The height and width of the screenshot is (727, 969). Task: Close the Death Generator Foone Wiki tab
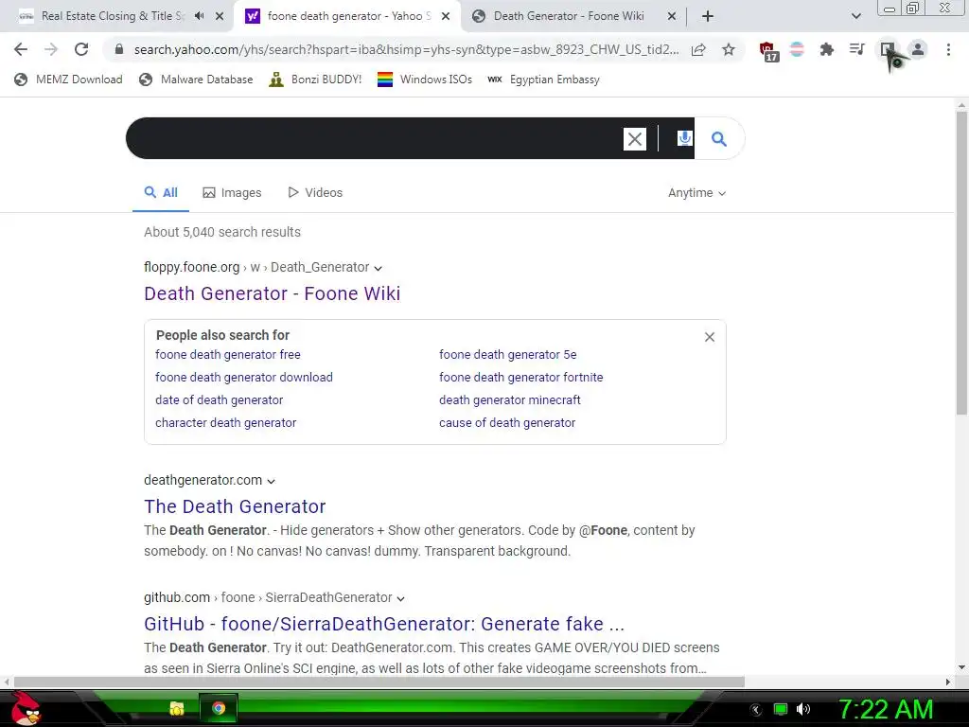pos(672,16)
